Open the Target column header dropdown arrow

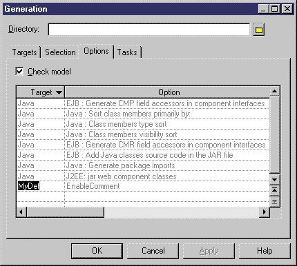tap(59, 92)
